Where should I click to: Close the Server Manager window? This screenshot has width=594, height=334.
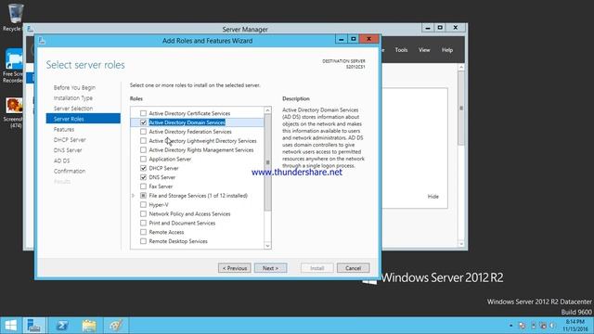[x=456, y=28]
